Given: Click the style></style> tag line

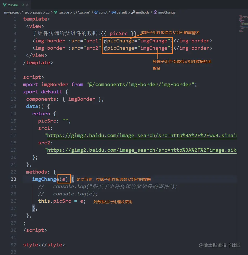Looking at the screenshot, I should 44,245.
